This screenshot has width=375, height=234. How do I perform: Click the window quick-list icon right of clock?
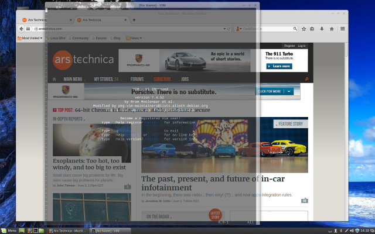[372, 230]
